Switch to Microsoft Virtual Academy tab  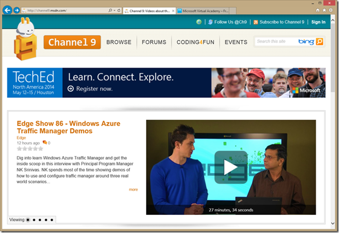(203, 11)
